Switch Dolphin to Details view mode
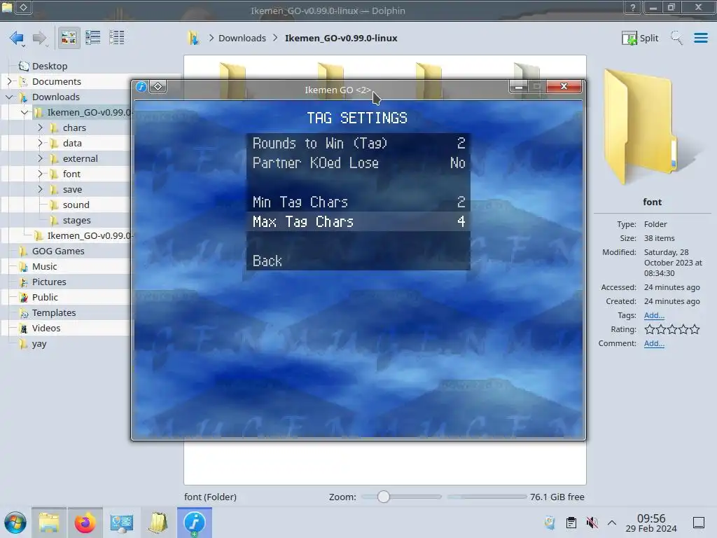 (x=117, y=38)
